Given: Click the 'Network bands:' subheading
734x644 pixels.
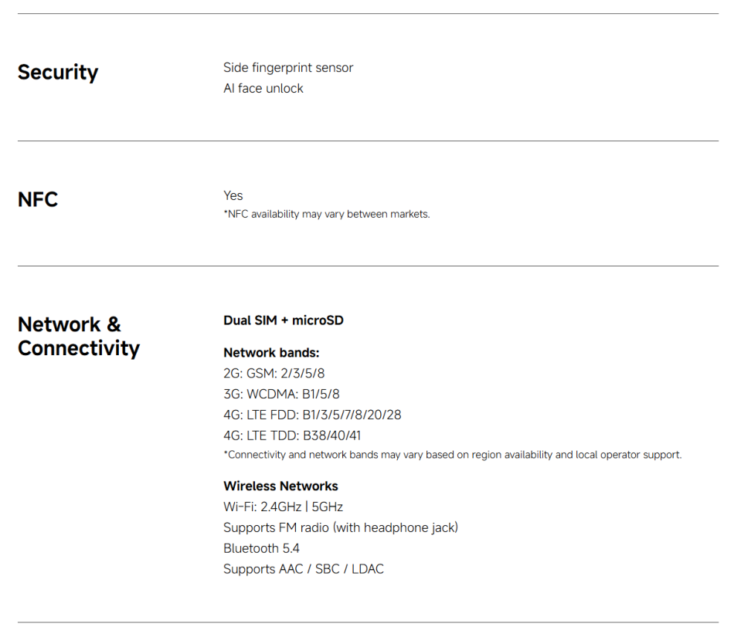Looking at the screenshot, I should pos(271,353).
